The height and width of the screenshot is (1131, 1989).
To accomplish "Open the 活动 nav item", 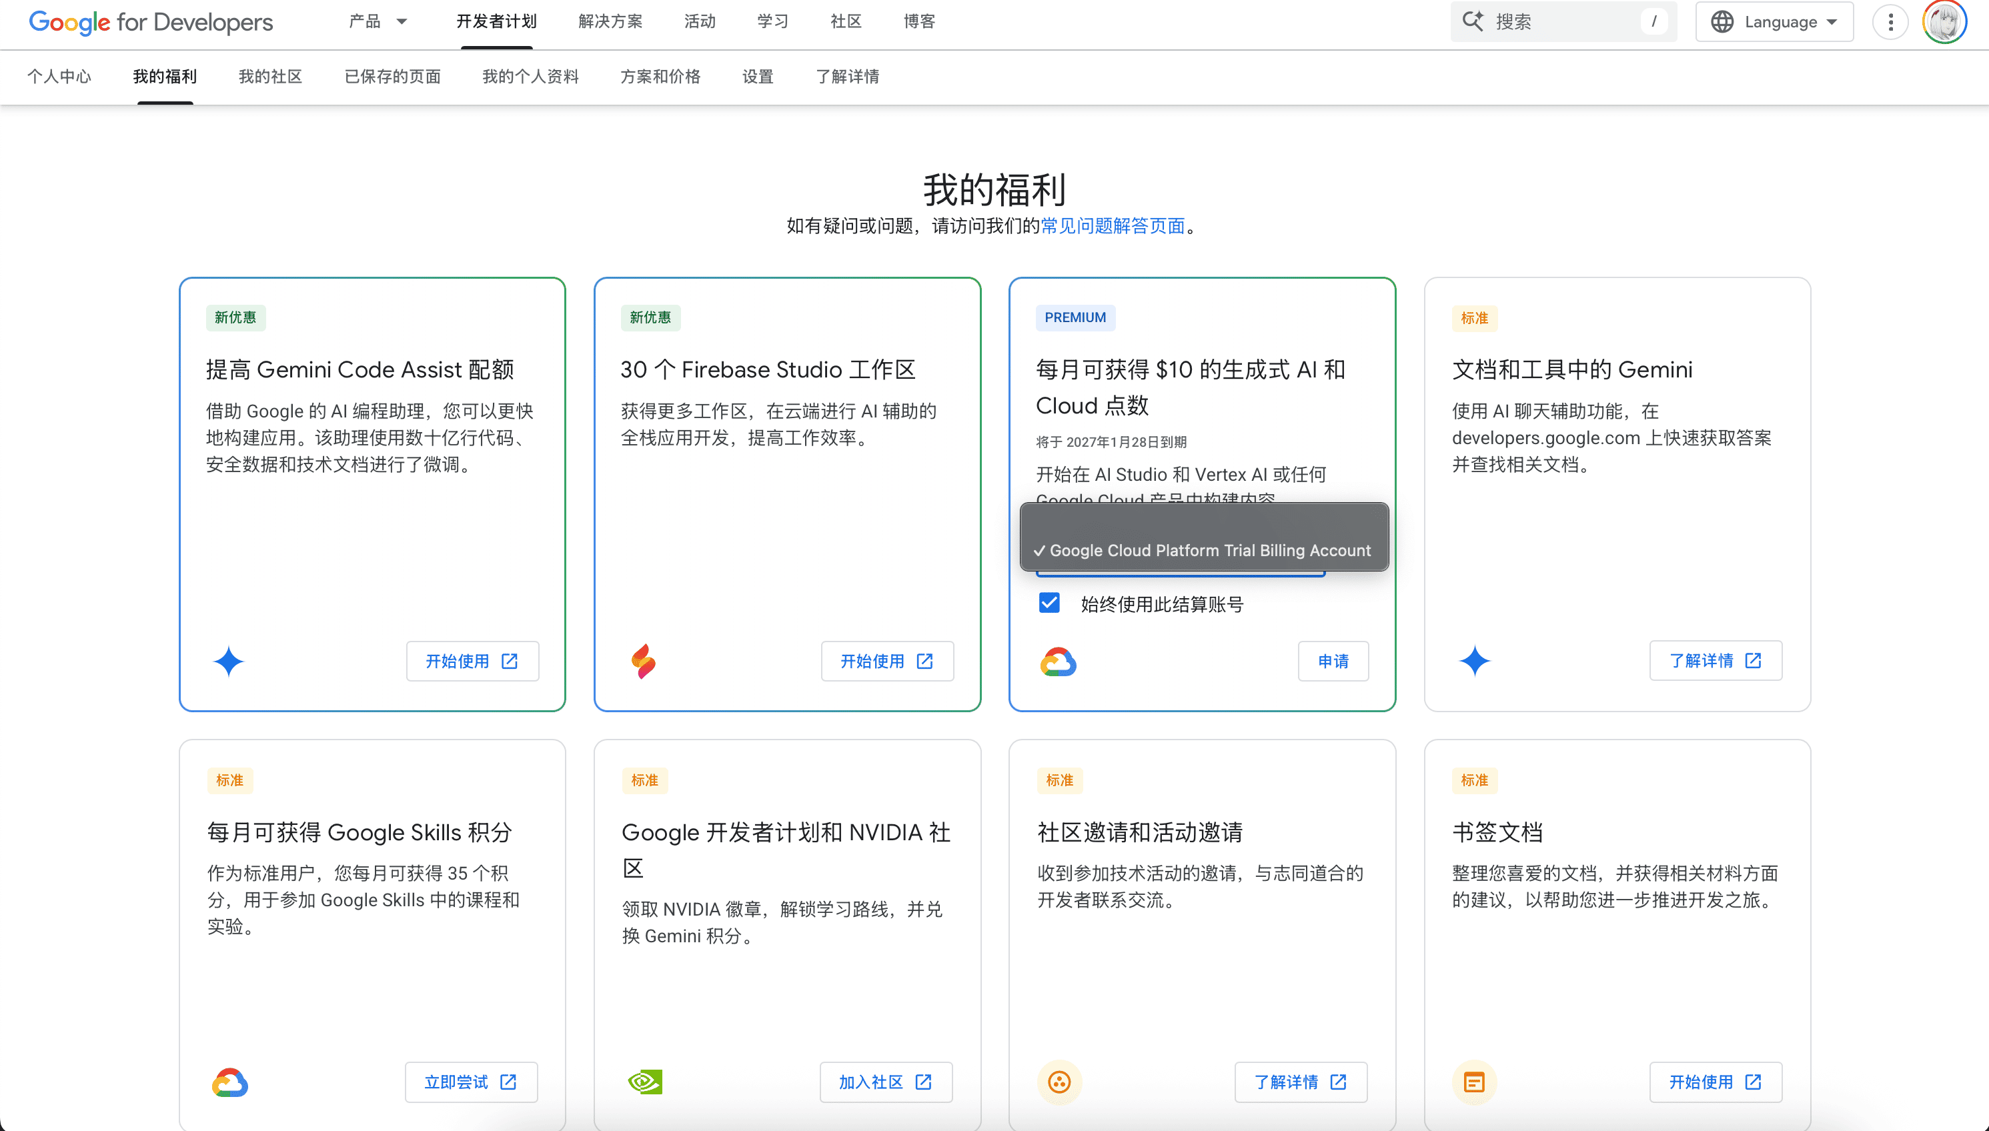I will pyautogui.click(x=700, y=22).
